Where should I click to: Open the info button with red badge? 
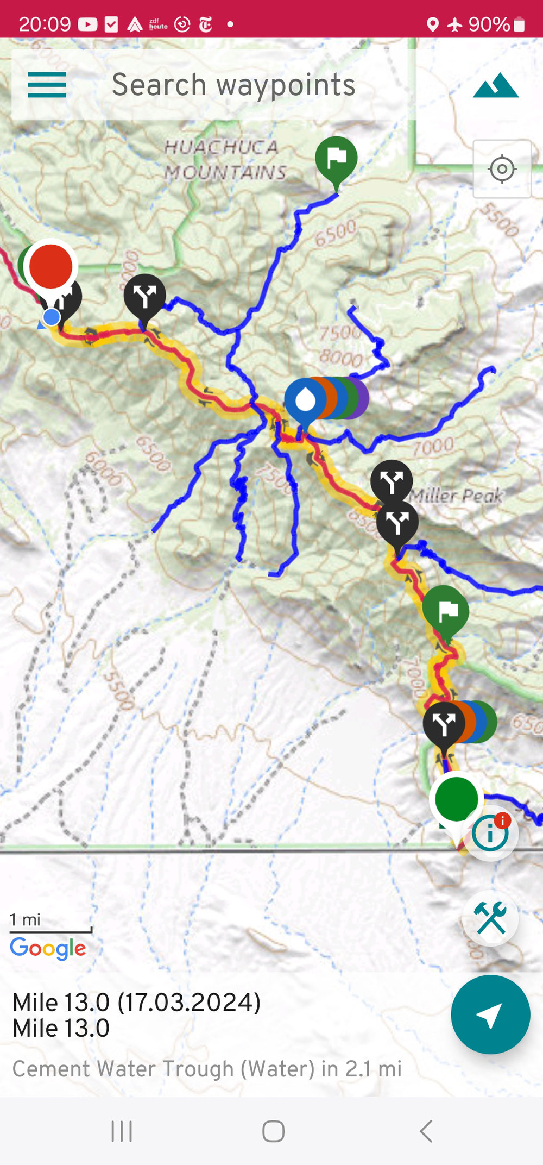(x=490, y=832)
